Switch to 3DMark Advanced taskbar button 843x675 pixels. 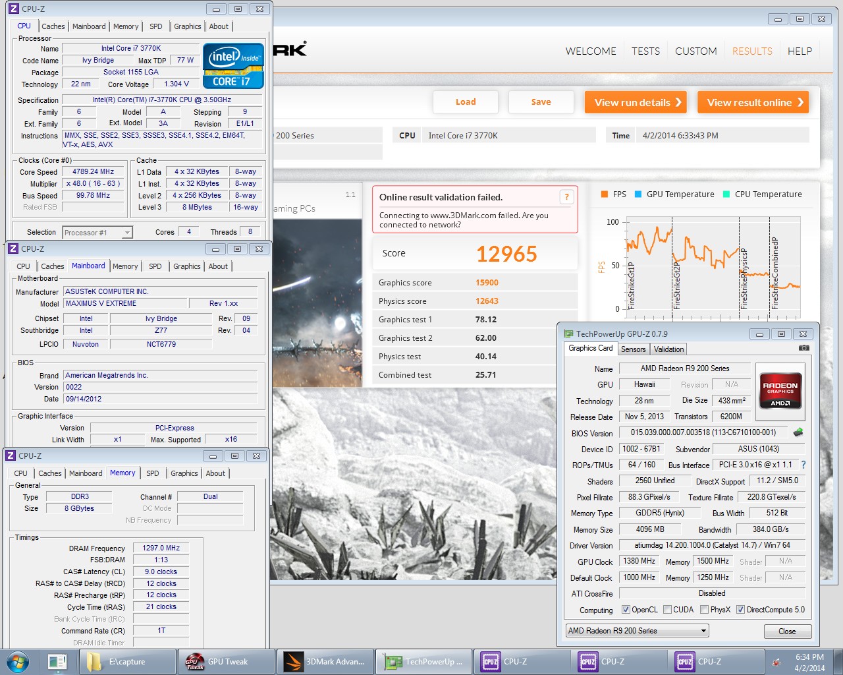[x=325, y=662]
